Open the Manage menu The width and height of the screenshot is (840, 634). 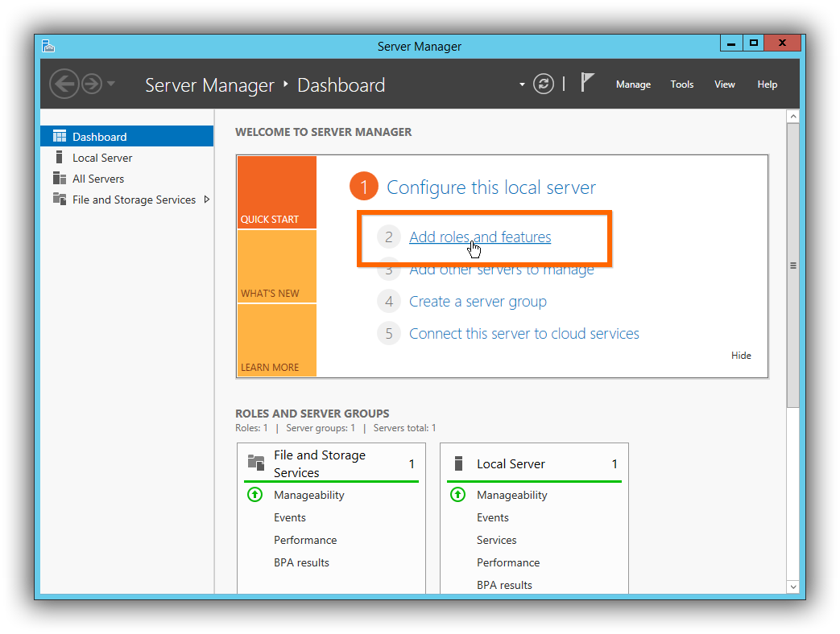click(633, 84)
